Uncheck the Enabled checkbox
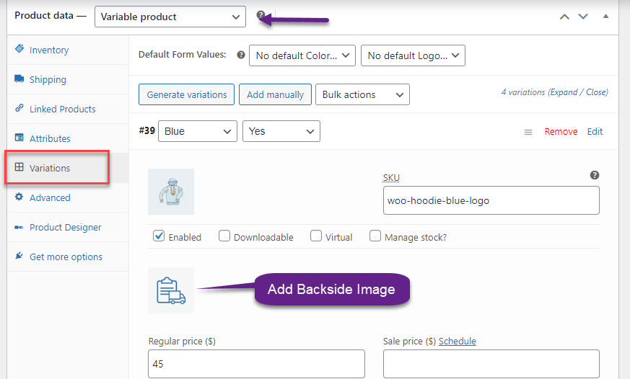Screen dimensions: 630x379 pos(159,236)
